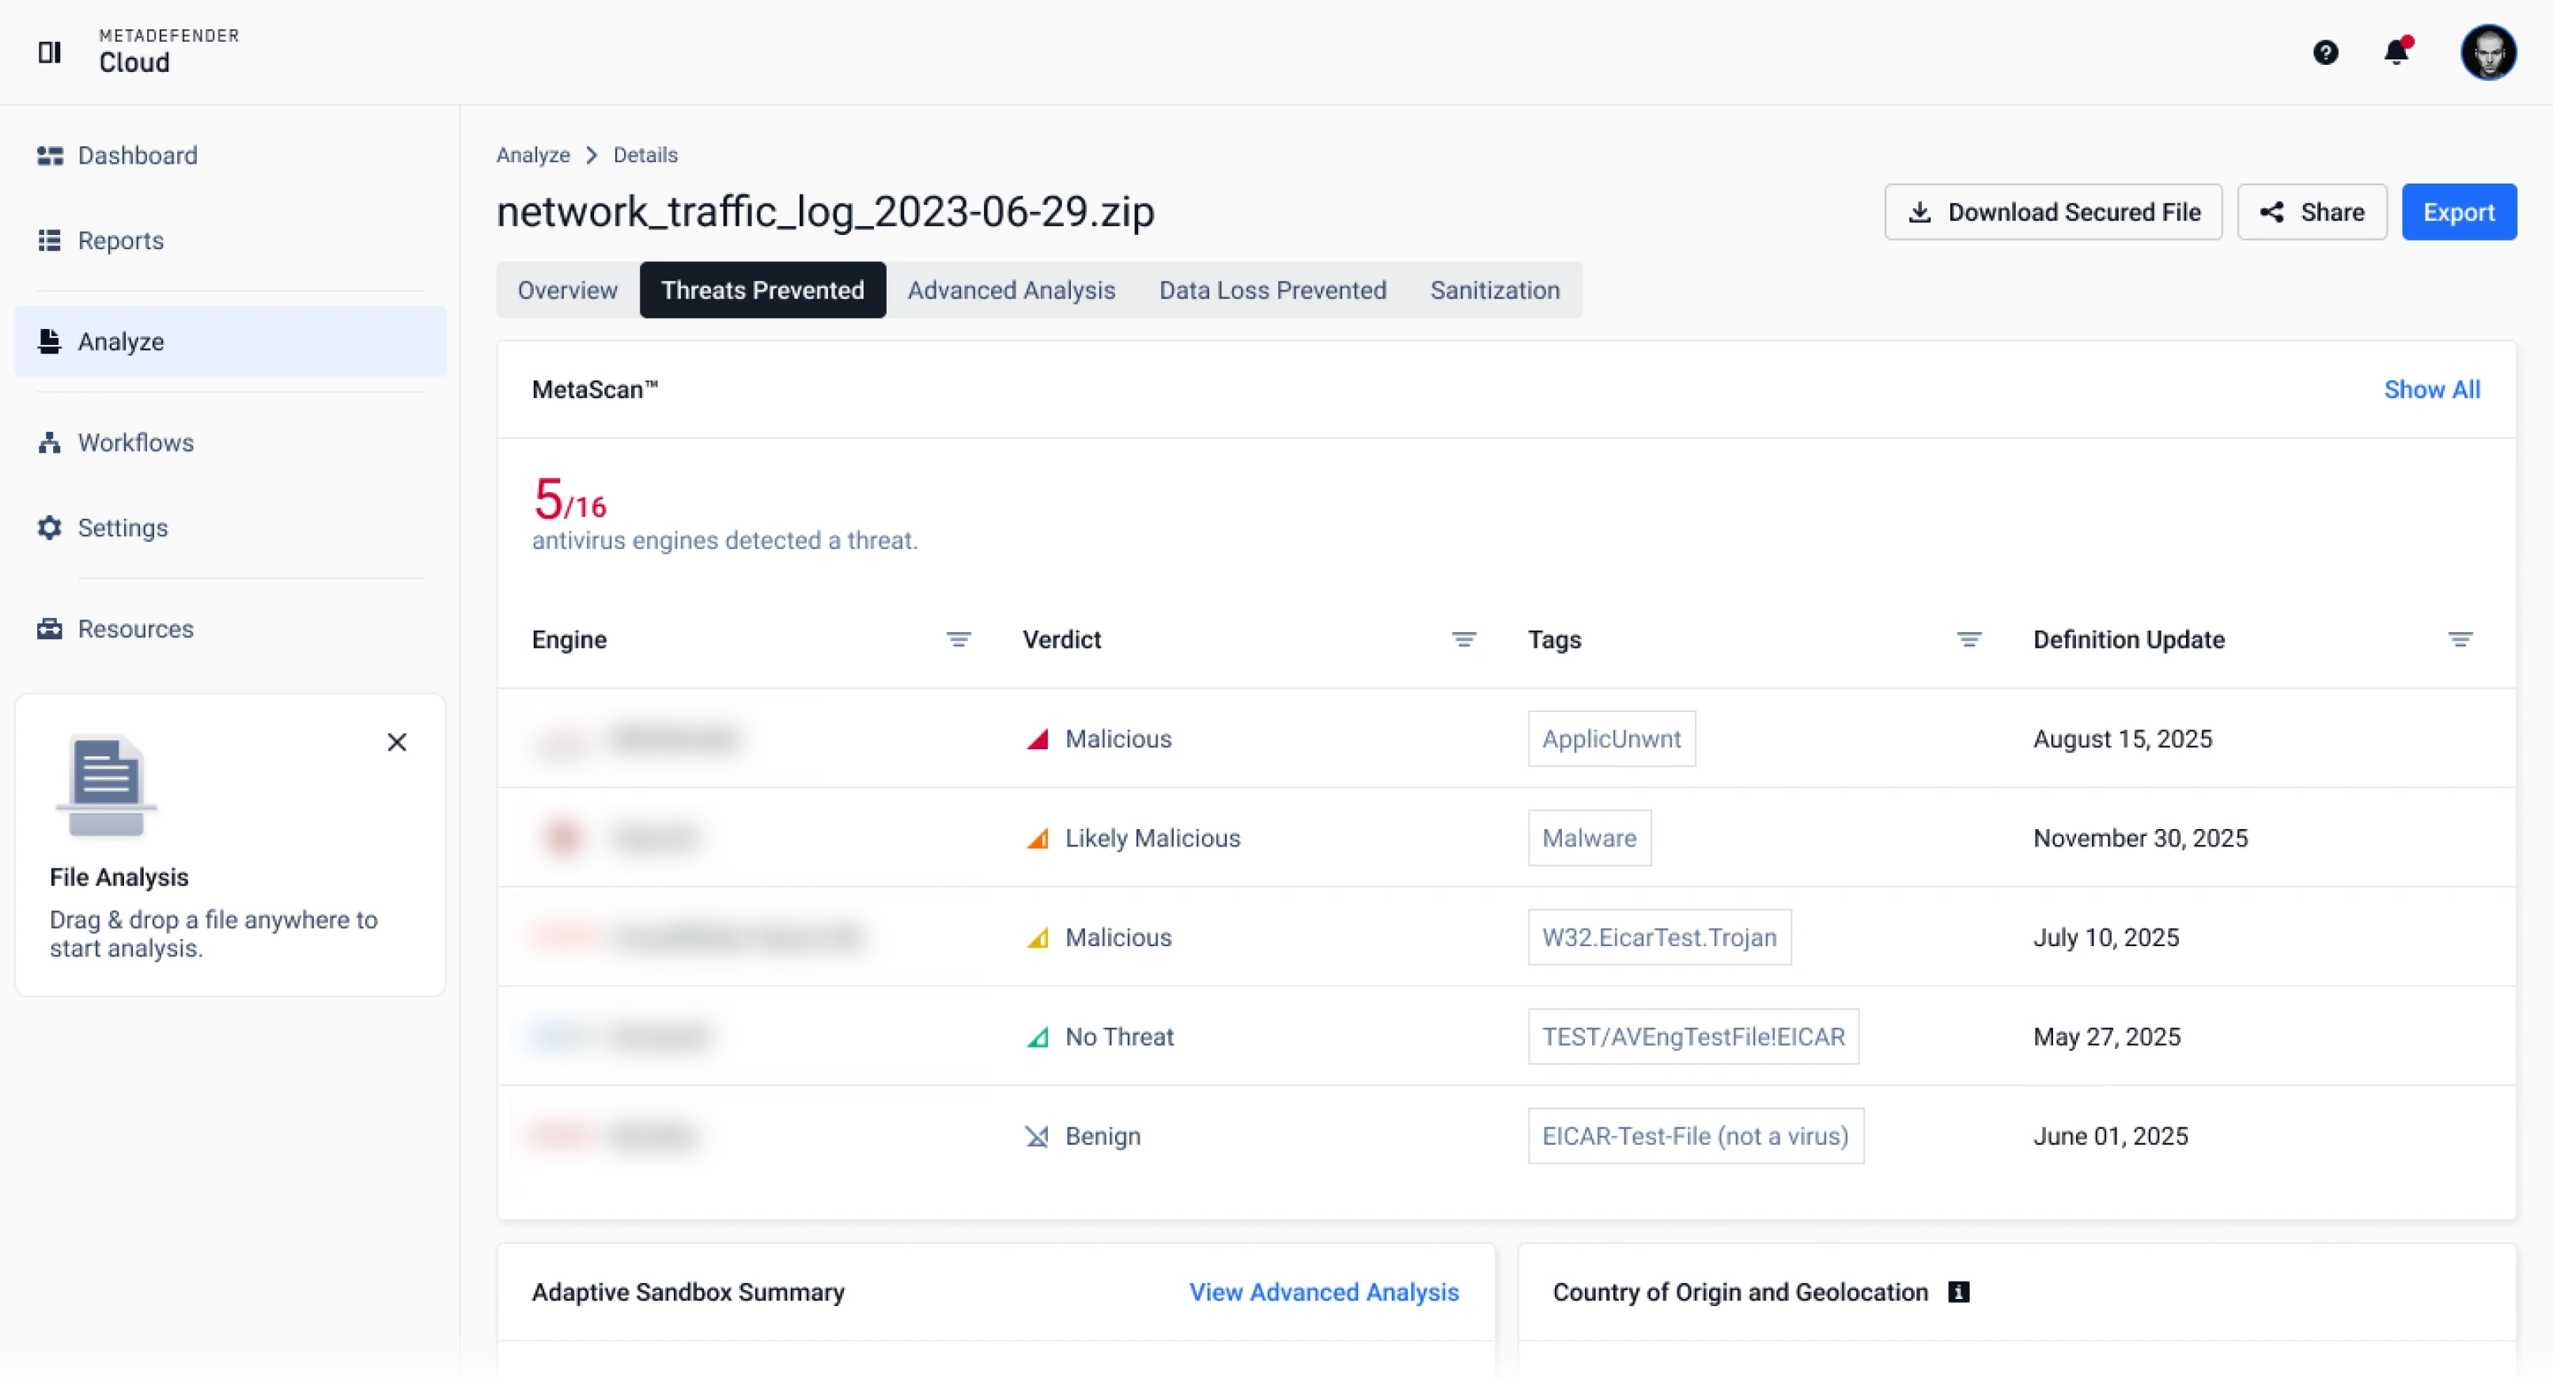Open Reports from the sidebar
2553x1386 pixels.
120,241
